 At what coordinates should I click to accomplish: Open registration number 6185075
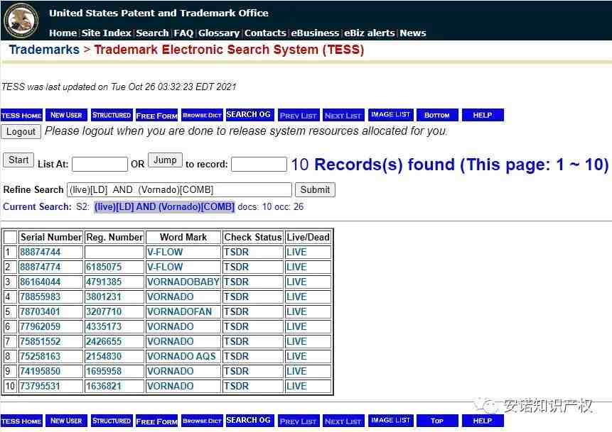pos(104,267)
